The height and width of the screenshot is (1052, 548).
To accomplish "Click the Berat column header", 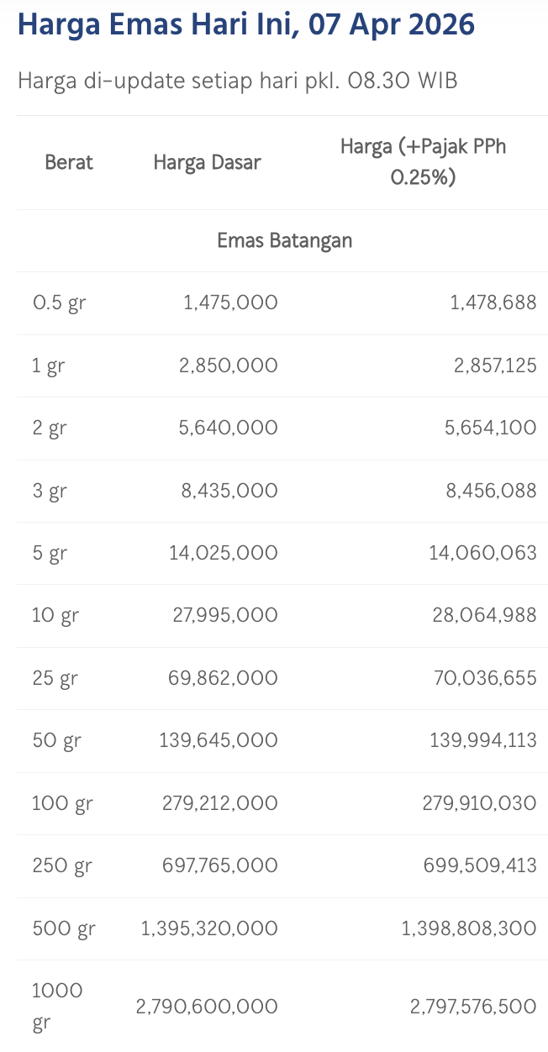I will (x=69, y=162).
